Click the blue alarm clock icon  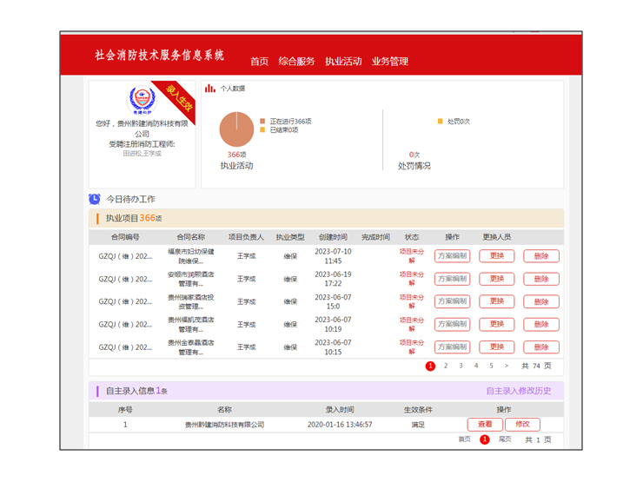click(x=95, y=199)
